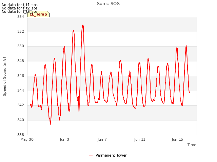Click the 344 y-axis tick label

(x=21, y=91)
